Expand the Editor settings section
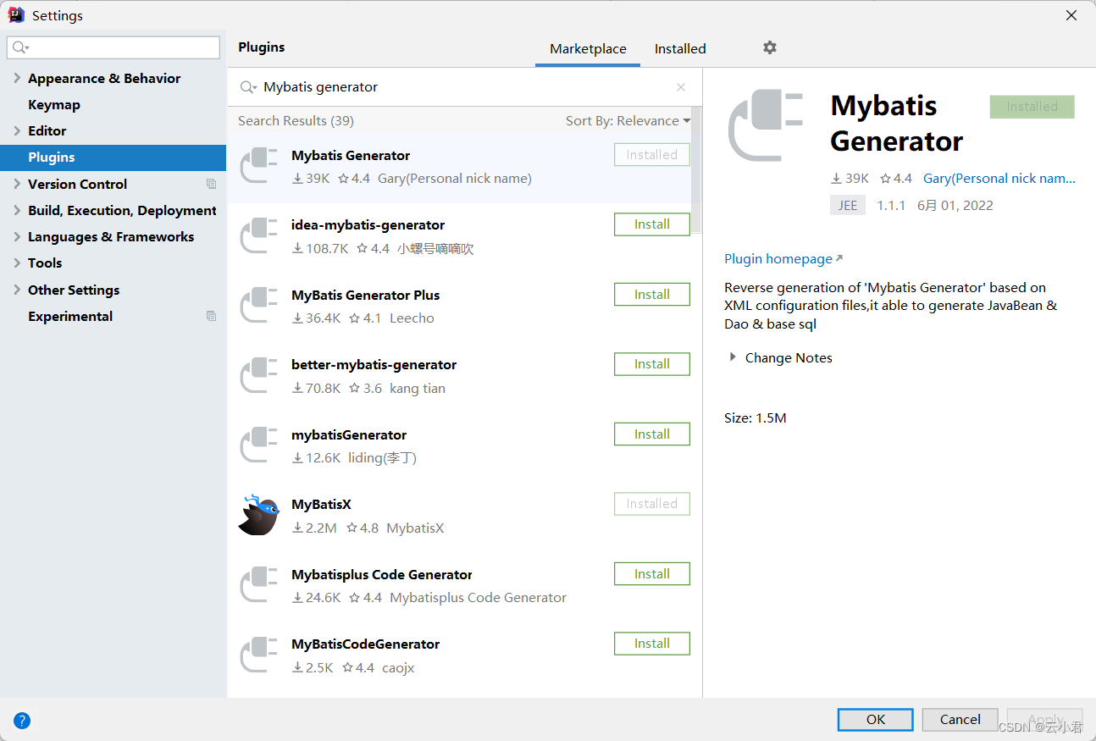This screenshot has width=1096, height=741. [18, 130]
